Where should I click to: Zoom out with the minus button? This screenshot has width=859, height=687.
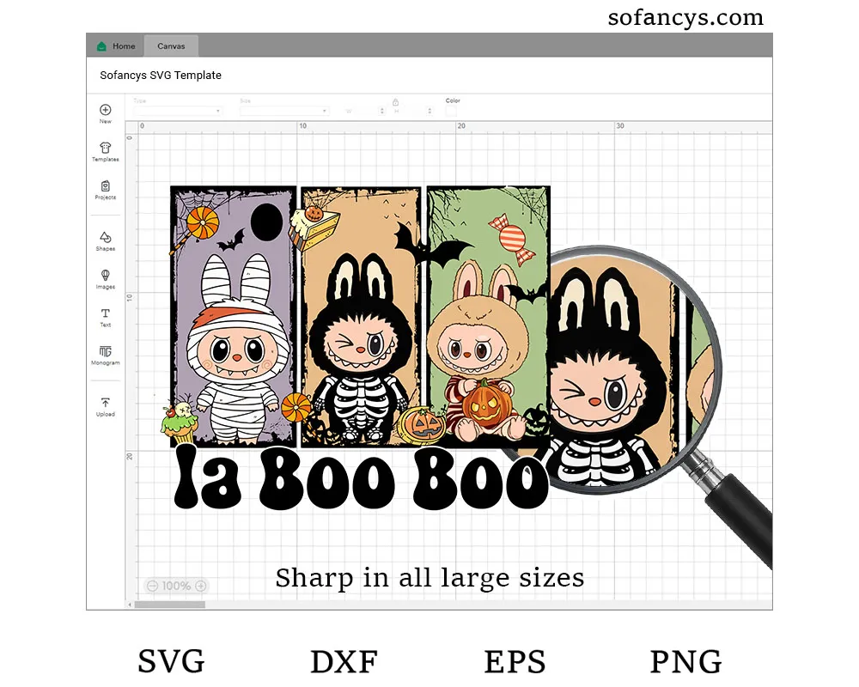[153, 586]
